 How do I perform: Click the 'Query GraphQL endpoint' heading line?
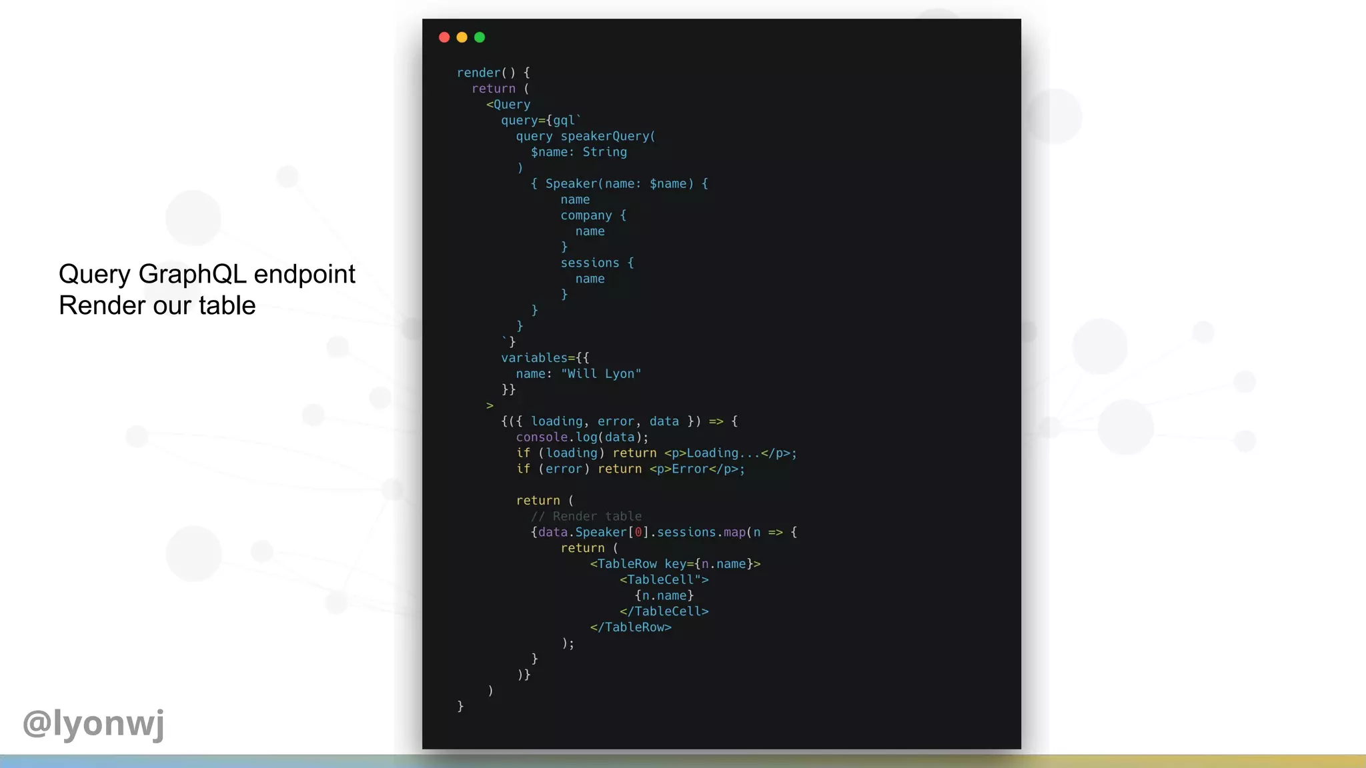pos(207,274)
